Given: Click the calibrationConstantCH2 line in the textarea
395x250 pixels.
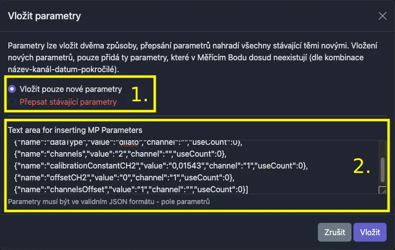Looking at the screenshot, I should [74, 165].
